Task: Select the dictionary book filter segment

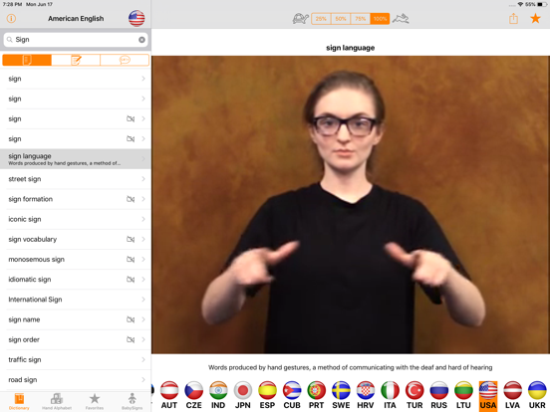Action: [x=27, y=60]
